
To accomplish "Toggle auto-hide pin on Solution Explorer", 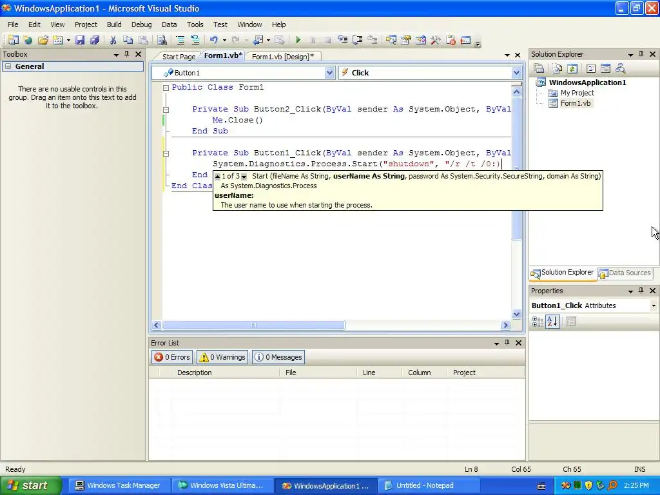I will coord(641,54).
